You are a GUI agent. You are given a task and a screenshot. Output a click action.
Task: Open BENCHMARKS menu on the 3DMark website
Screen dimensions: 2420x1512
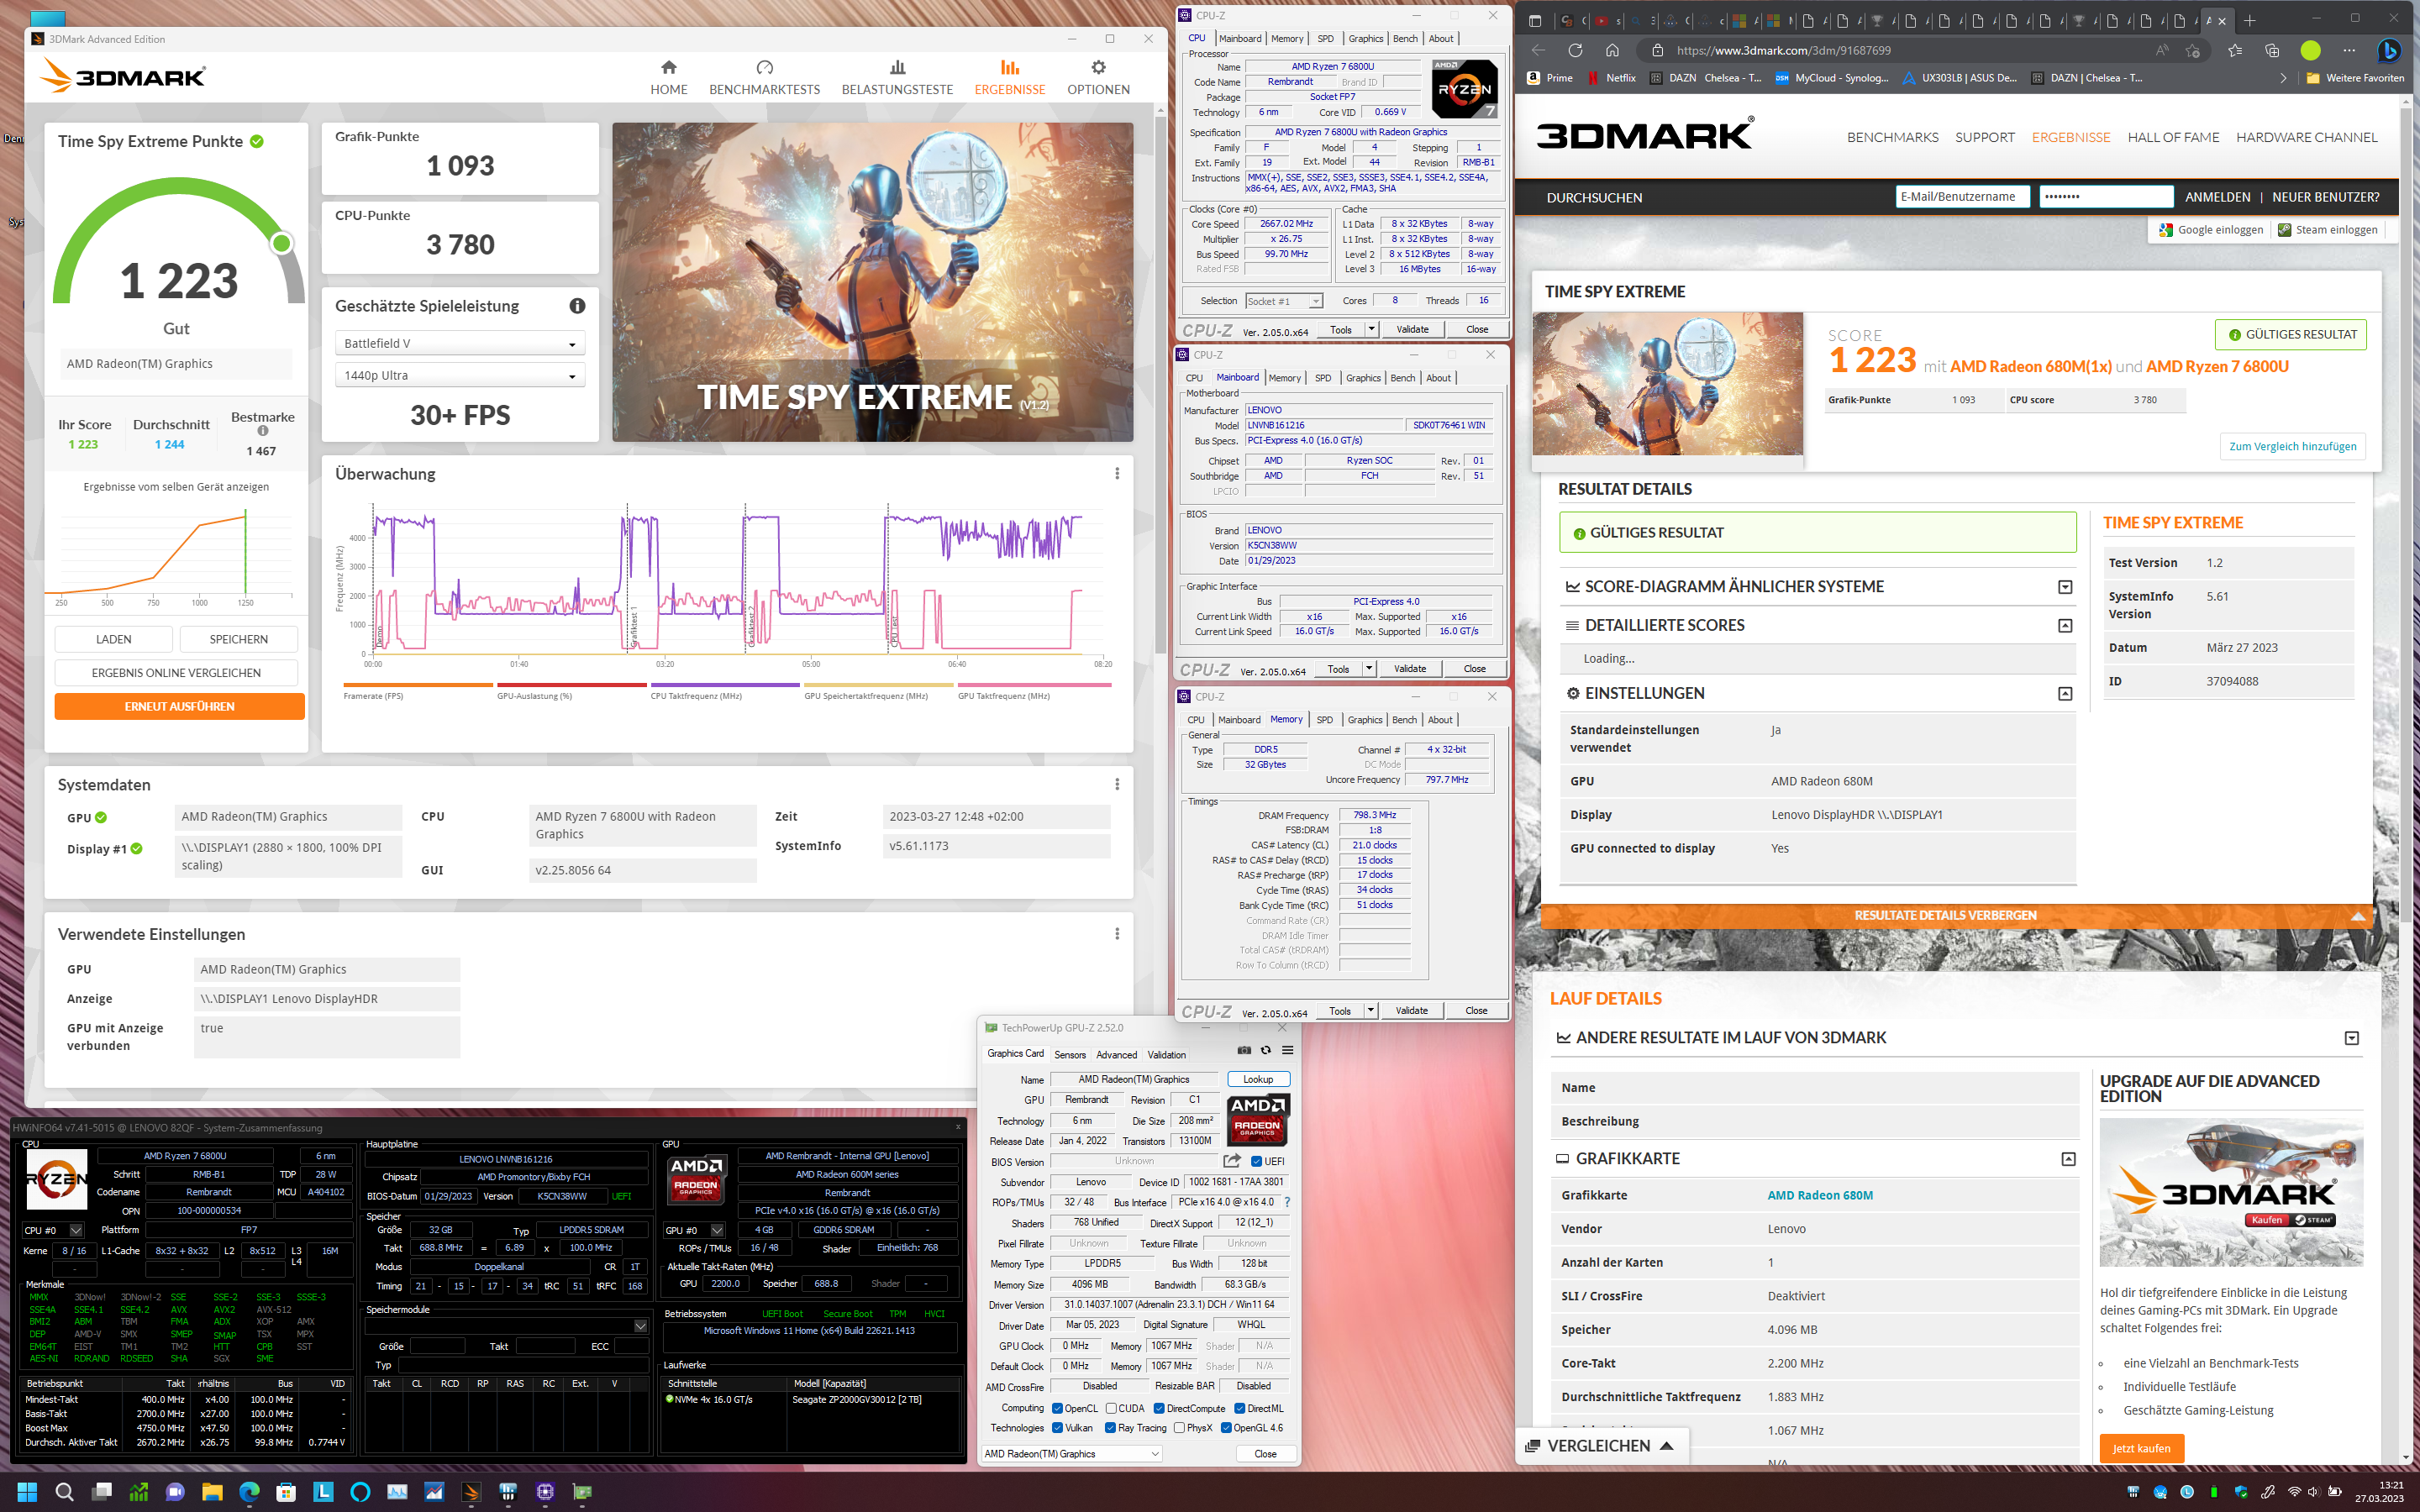coord(1892,137)
